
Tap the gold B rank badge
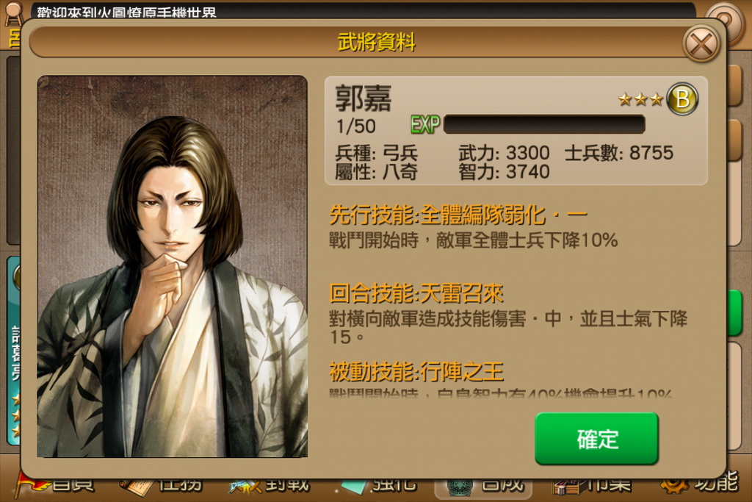682,99
